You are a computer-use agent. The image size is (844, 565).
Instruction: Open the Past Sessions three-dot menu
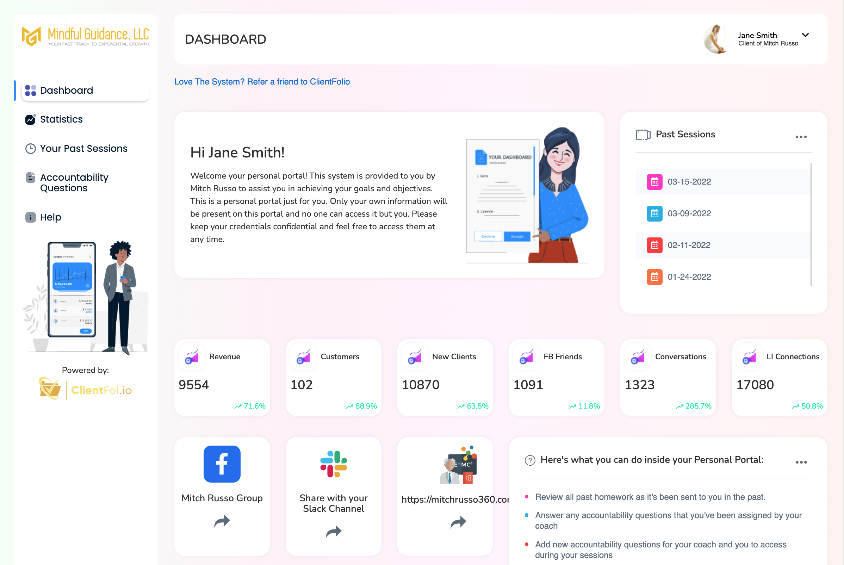click(801, 137)
